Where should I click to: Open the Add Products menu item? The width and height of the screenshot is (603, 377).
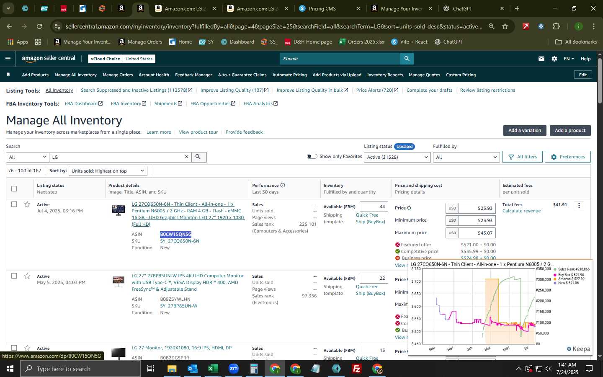point(35,75)
